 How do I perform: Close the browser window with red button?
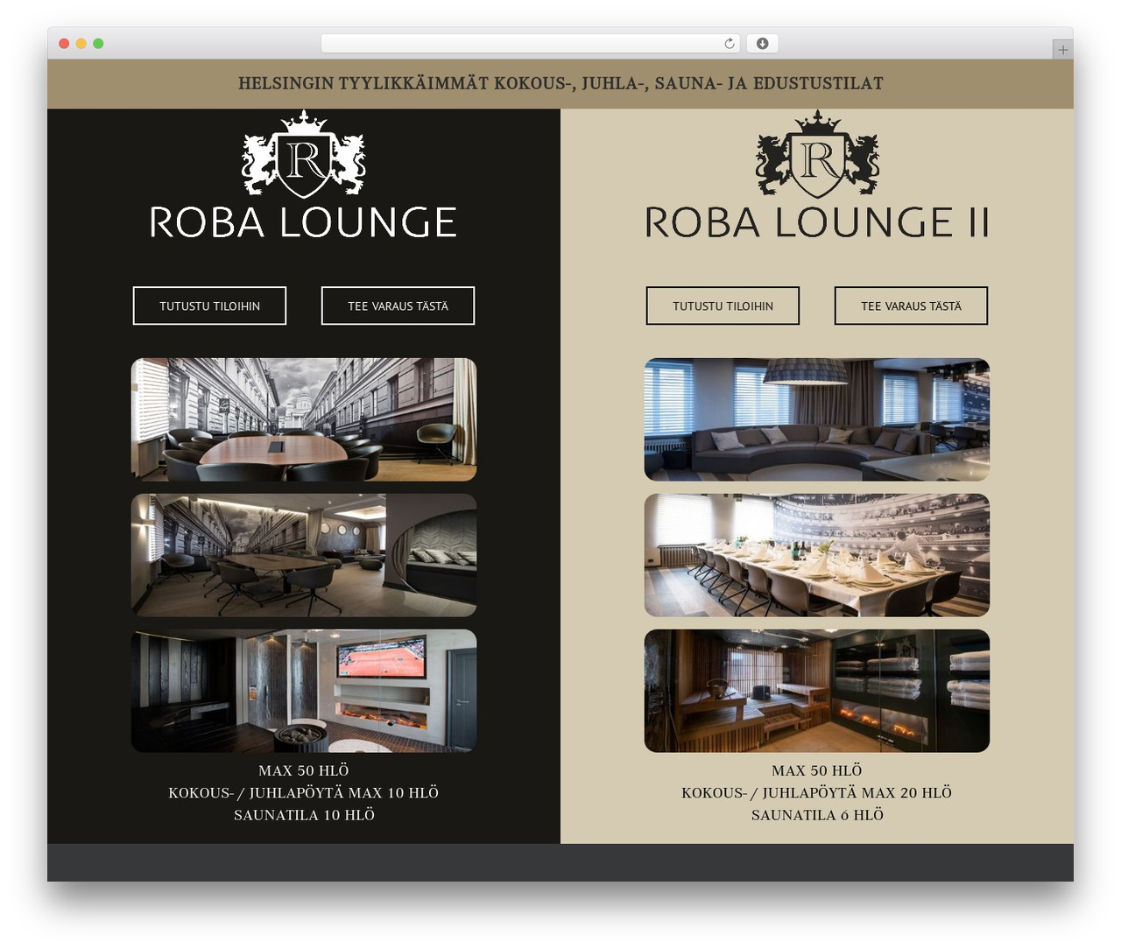click(64, 44)
